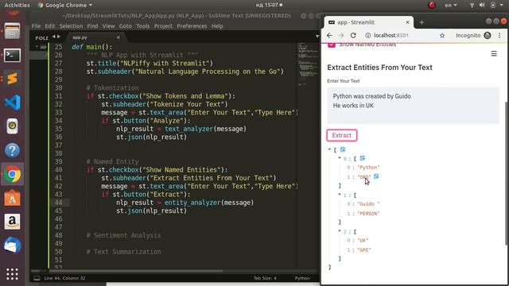Copy the "ORG" value to clipboard
Image resolution: width=509 pixels, height=286 pixels.
pyautogui.click(x=376, y=176)
